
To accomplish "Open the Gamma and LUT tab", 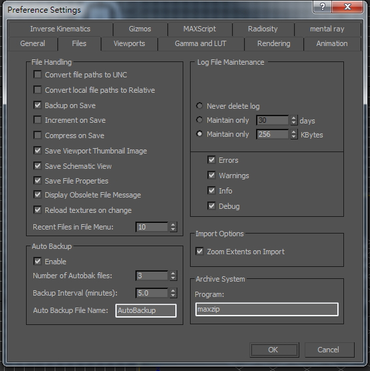I will 201,43.
